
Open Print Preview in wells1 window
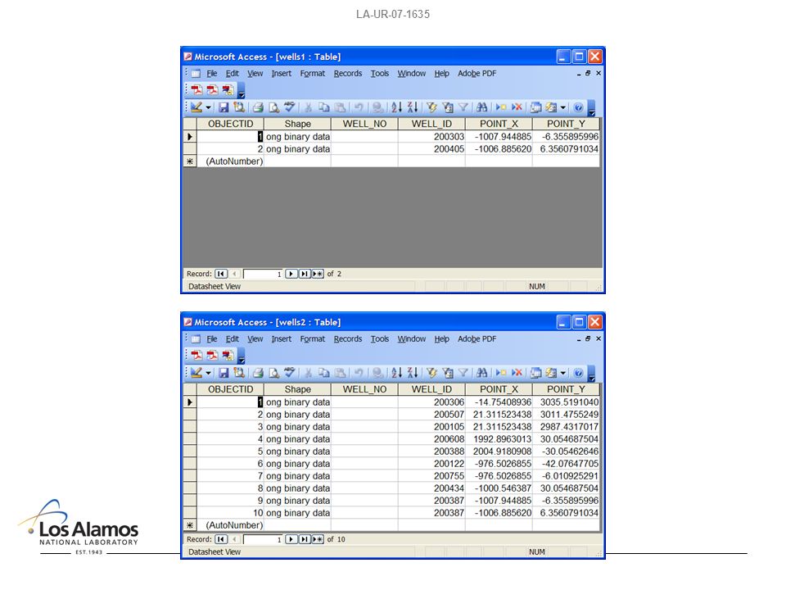[x=273, y=107]
